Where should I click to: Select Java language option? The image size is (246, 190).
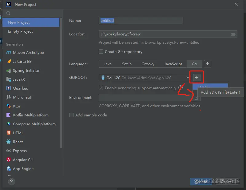[x=108, y=64]
